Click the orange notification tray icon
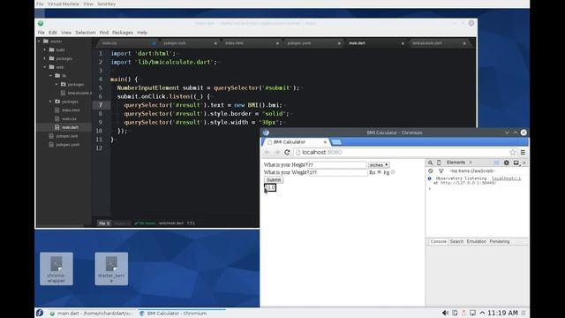The image size is (565, 318). point(463,313)
